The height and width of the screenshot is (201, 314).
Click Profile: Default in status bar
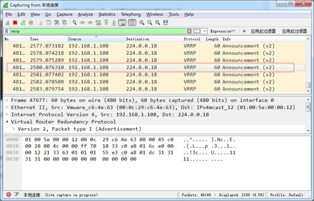[x=286, y=195]
